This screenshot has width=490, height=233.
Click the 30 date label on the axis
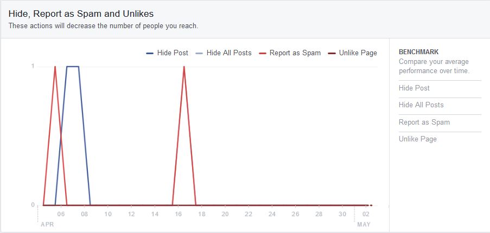(x=342, y=214)
